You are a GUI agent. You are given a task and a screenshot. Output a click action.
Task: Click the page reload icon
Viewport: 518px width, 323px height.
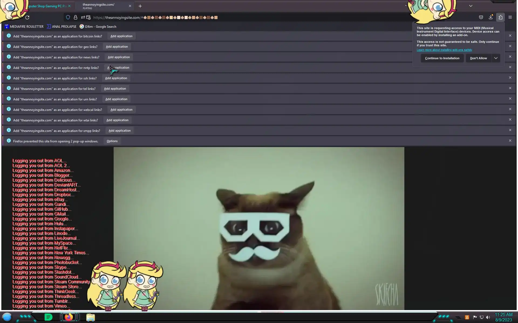tap(27, 17)
